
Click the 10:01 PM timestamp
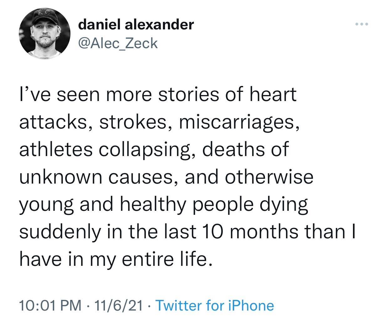pyautogui.click(x=50, y=305)
